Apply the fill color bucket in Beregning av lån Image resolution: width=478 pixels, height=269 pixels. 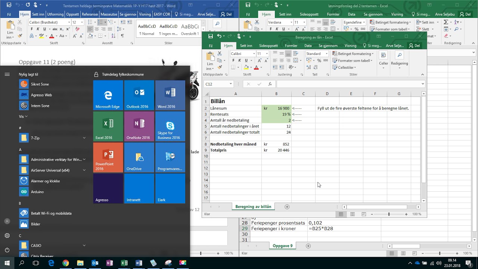click(246, 67)
